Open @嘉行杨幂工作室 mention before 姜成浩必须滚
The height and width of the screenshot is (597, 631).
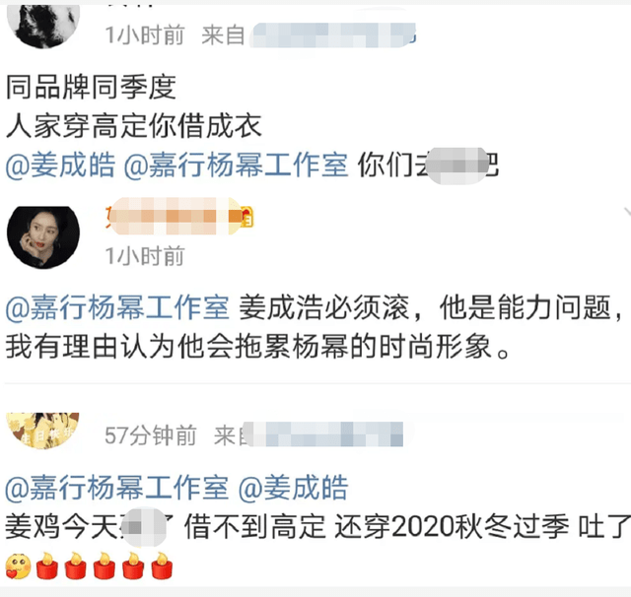pyautogui.click(x=117, y=307)
